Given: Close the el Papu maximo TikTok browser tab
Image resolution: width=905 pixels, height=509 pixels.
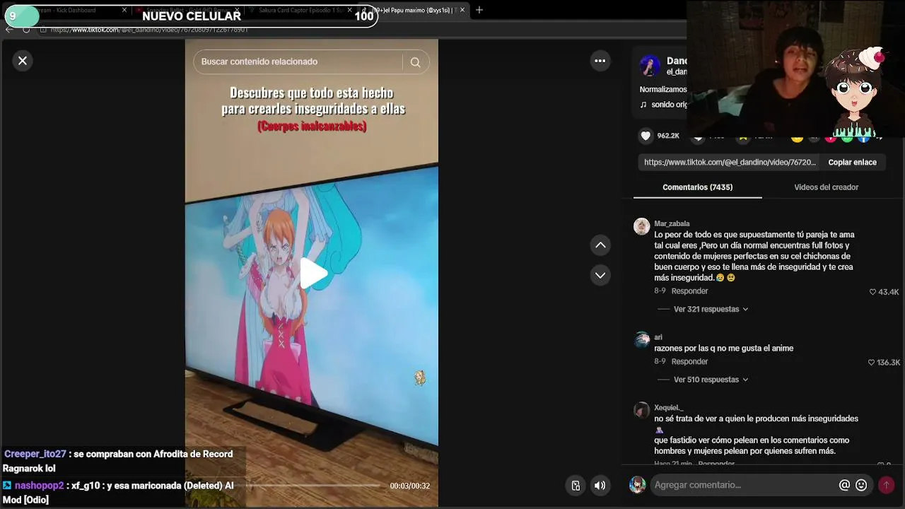Looking at the screenshot, I should (462, 10).
